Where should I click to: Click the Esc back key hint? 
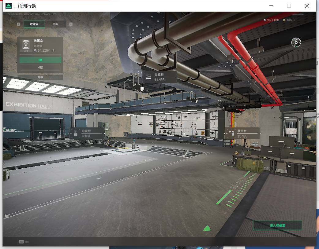click(21, 242)
